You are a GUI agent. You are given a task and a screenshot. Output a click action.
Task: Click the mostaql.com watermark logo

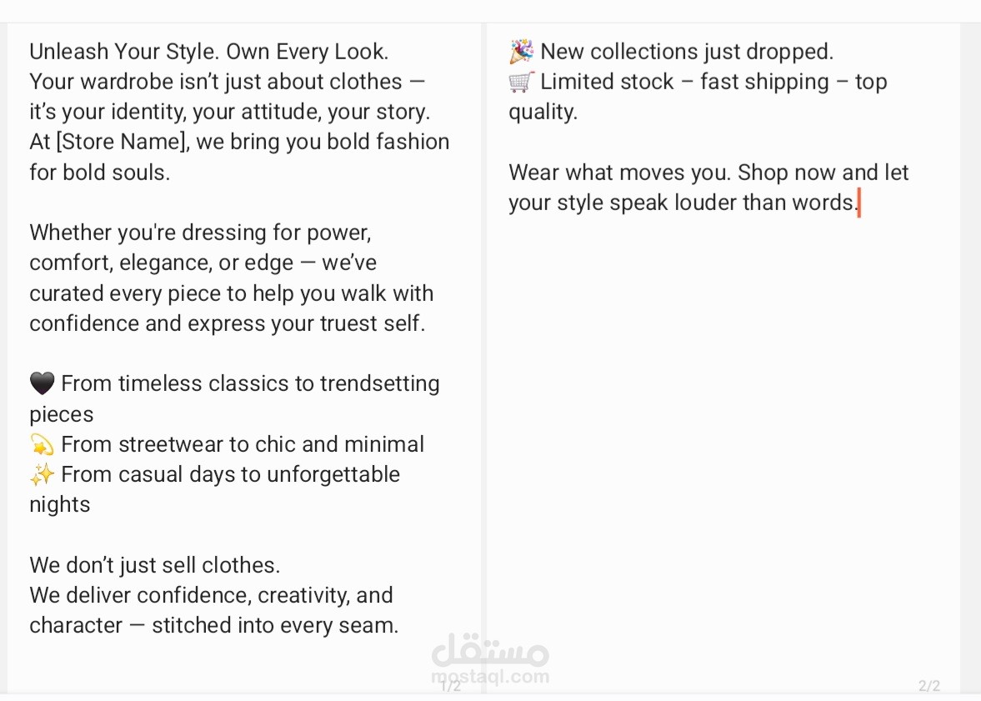tap(490, 659)
